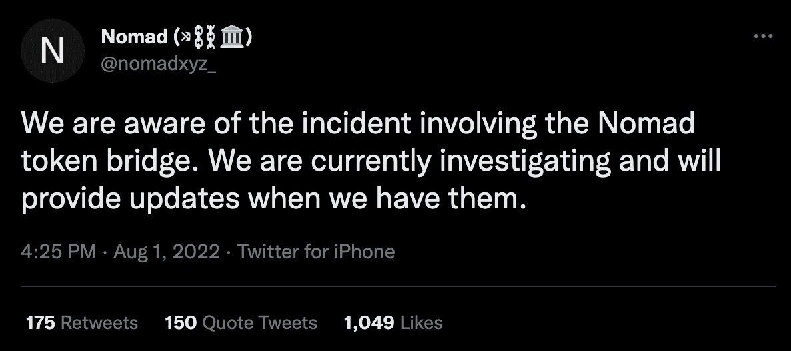Viewport: 791px width, 351px height.
Task: View the 150 Quote Tweets list
Action: [x=241, y=323]
